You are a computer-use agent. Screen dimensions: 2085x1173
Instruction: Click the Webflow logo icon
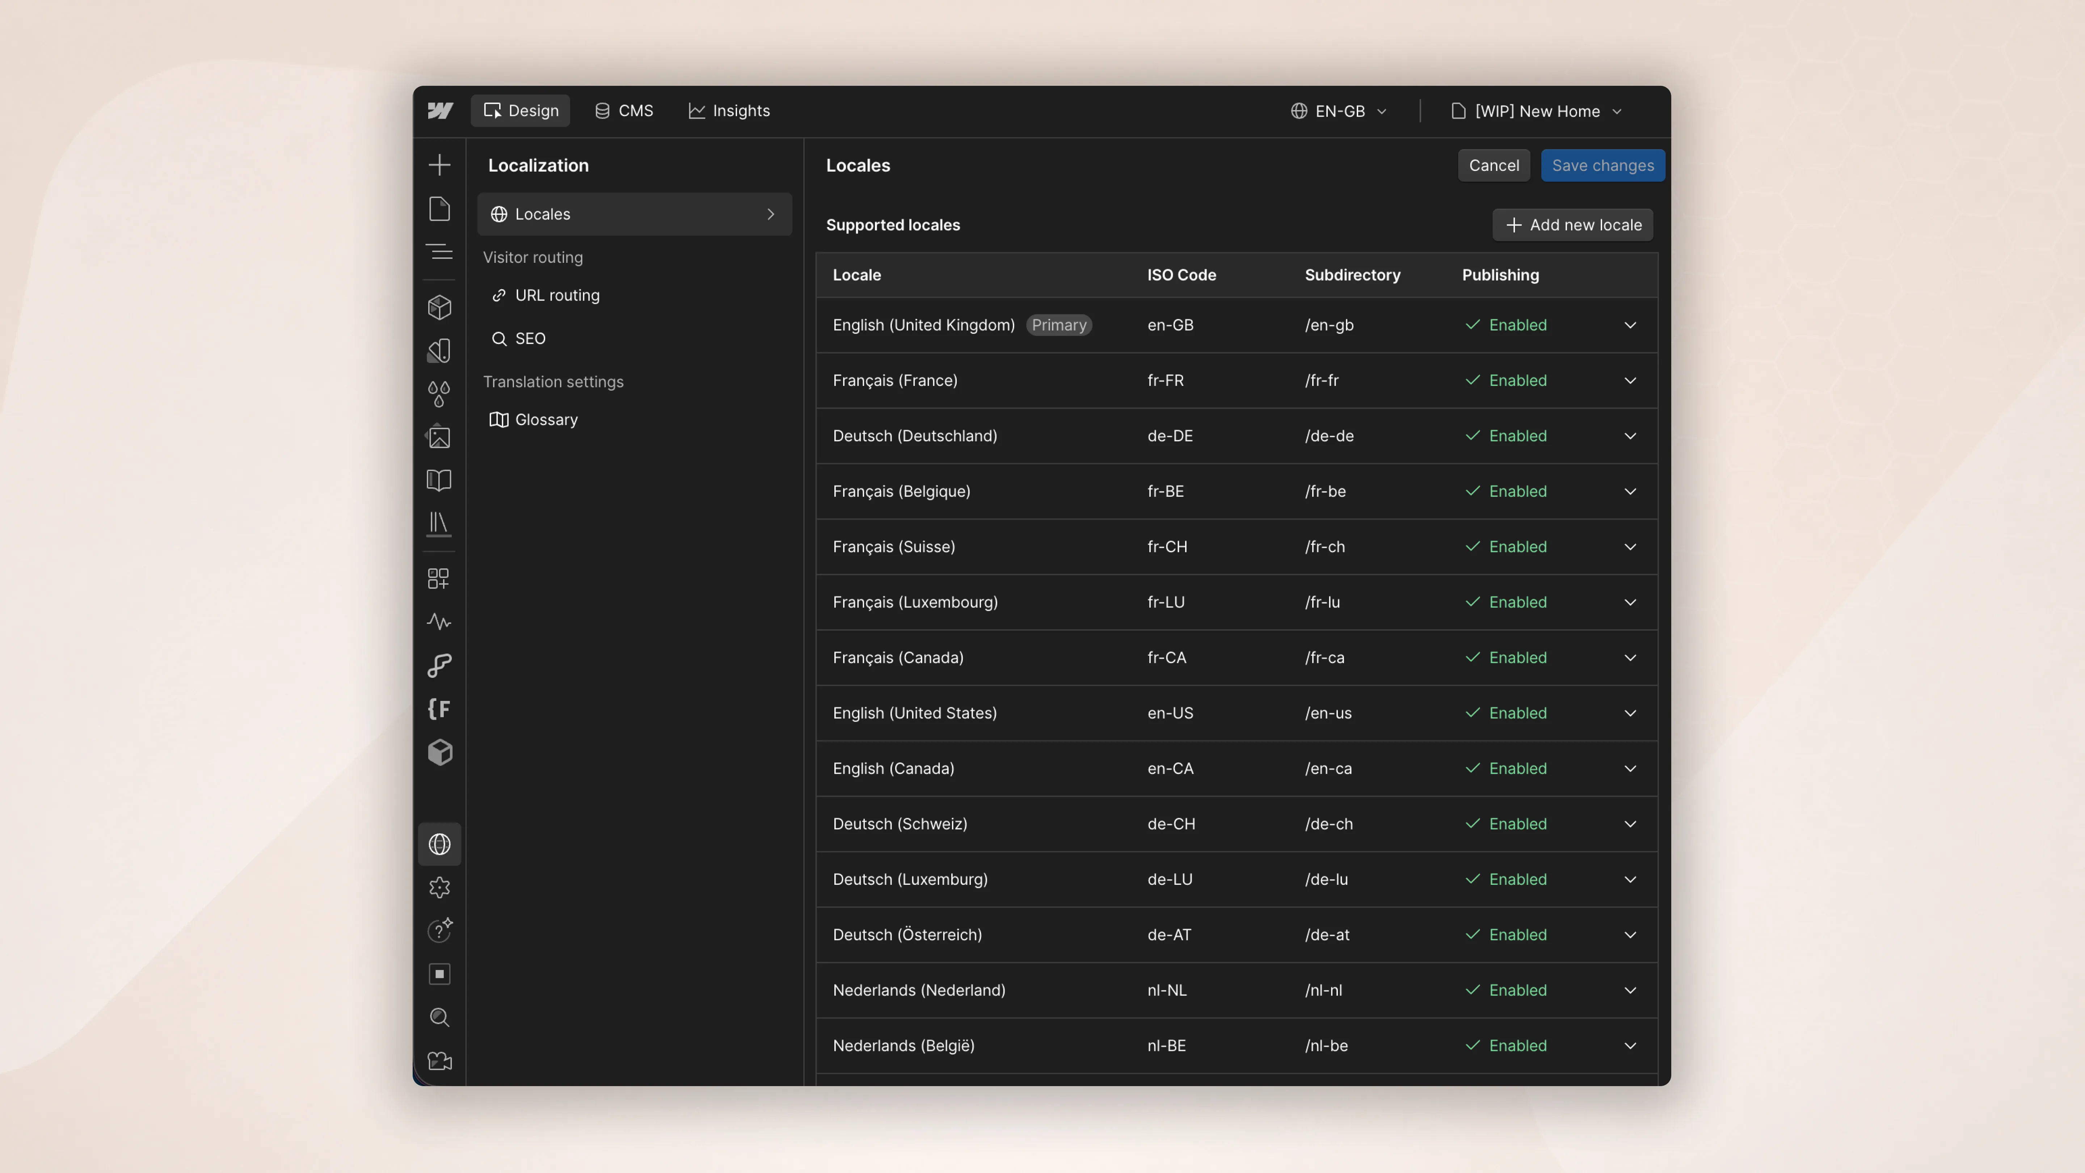tap(439, 111)
